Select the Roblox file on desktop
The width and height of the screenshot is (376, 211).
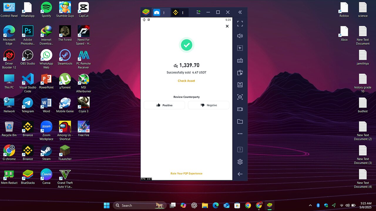pyautogui.click(x=344, y=10)
